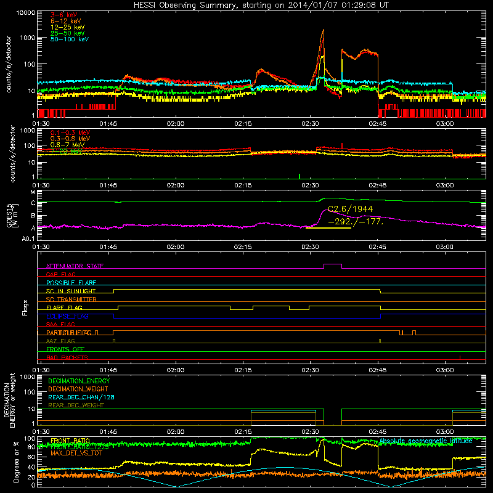Select the AAZ_FLAG label
The image size is (493, 493).
click(60, 341)
